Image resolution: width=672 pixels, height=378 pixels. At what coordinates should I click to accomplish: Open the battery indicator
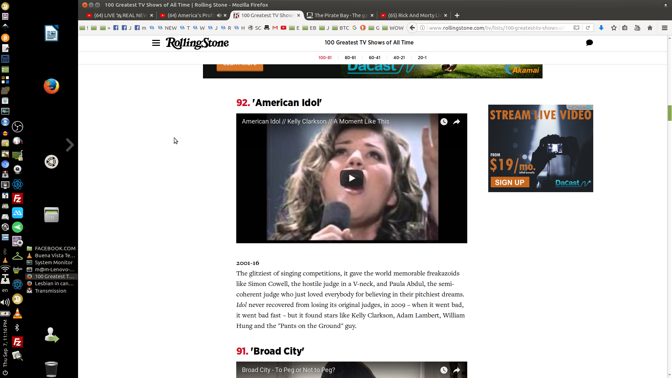click(5, 314)
